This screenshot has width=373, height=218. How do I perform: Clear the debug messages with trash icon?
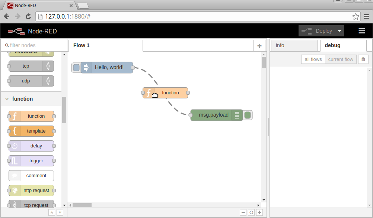pyautogui.click(x=363, y=59)
